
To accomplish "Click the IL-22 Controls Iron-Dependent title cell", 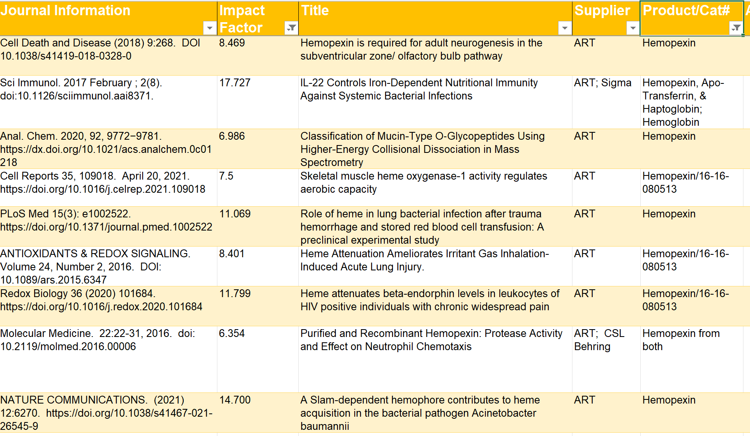I will [419, 90].
